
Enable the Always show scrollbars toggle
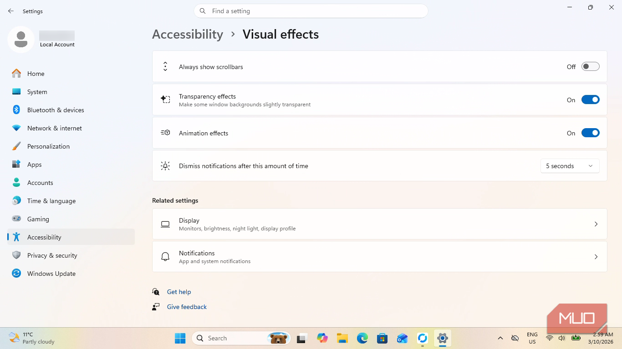coord(590,67)
